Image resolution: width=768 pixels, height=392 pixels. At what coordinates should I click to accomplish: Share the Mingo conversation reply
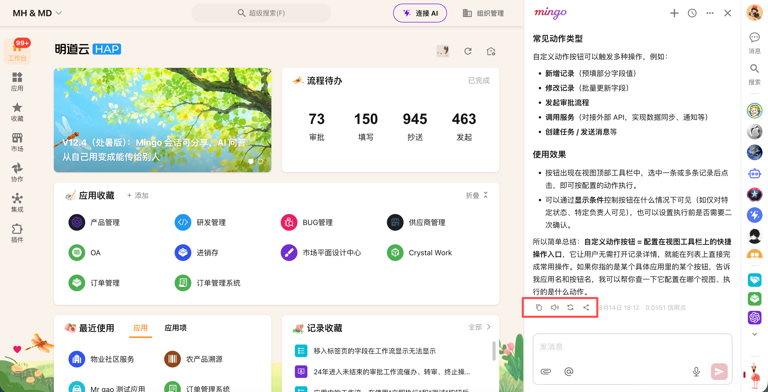point(586,307)
